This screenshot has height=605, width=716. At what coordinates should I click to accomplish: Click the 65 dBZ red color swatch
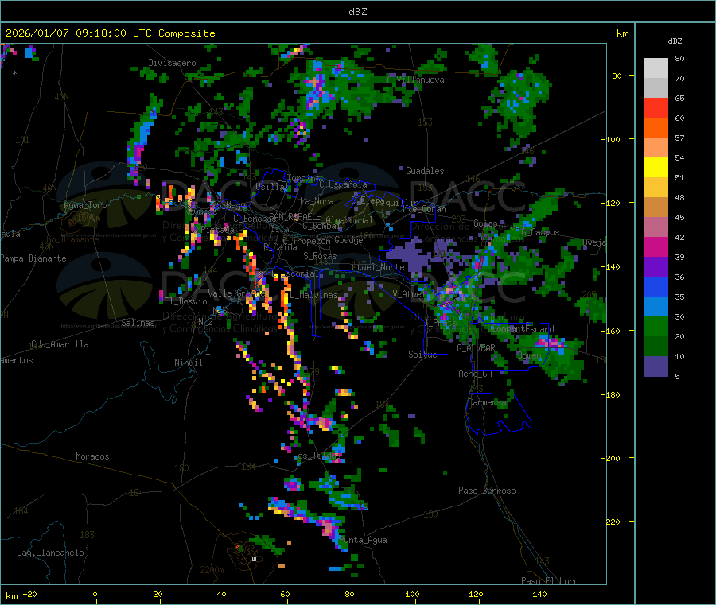656,107
